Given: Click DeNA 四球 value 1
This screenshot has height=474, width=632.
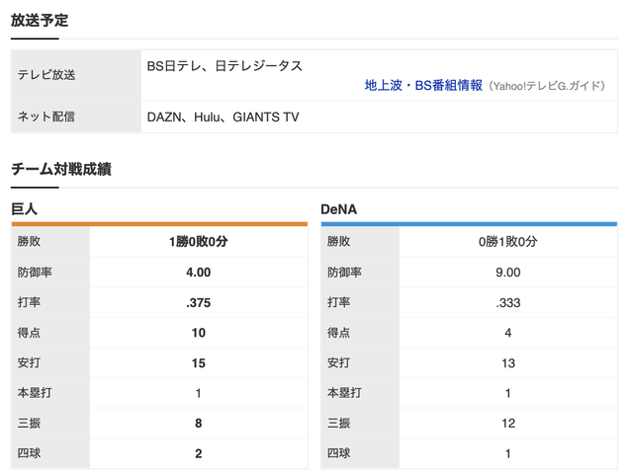Looking at the screenshot, I should [507, 454].
